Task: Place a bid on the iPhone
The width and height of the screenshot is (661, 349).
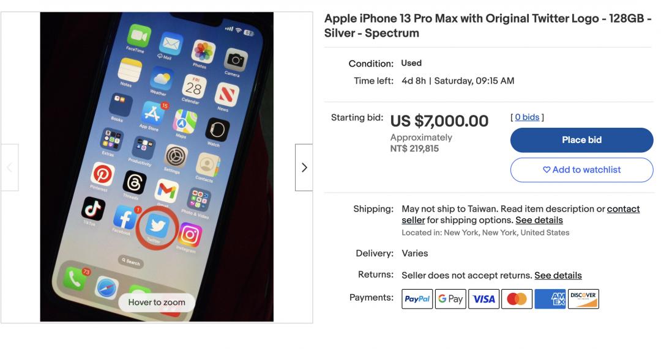Action: [x=582, y=140]
